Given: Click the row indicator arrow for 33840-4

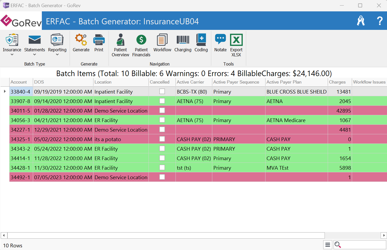Looking at the screenshot, I should tap(5, 91).
